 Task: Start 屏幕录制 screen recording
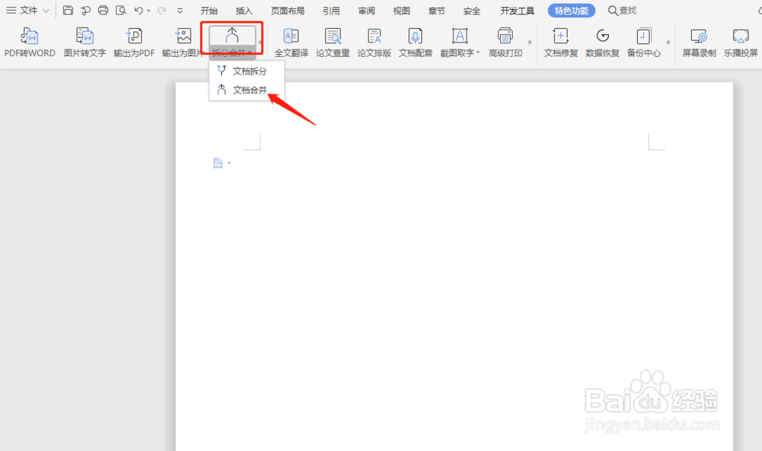tap(700, 42)
